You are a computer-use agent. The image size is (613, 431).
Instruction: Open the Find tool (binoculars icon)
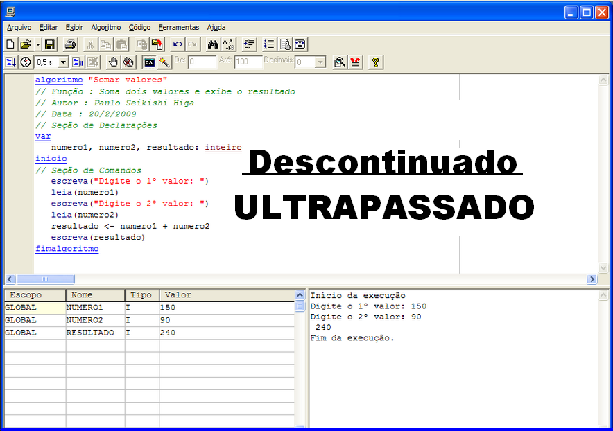(212, 44)
